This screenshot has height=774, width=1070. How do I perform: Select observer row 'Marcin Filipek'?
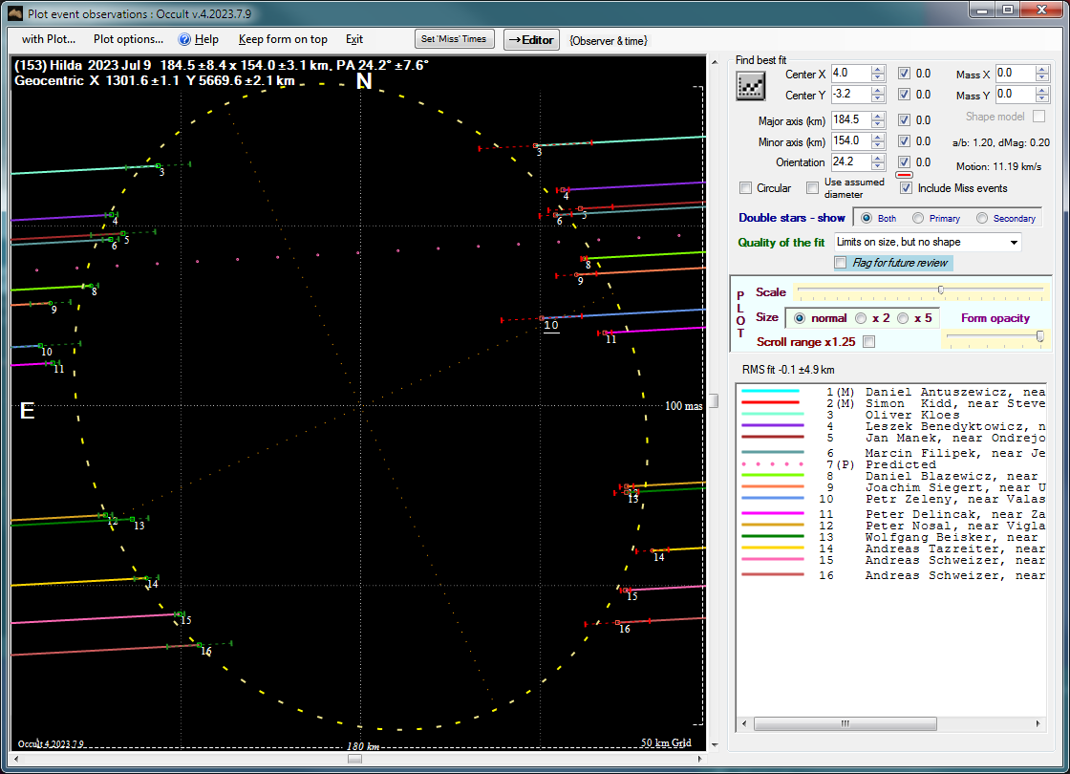[891, 453]
